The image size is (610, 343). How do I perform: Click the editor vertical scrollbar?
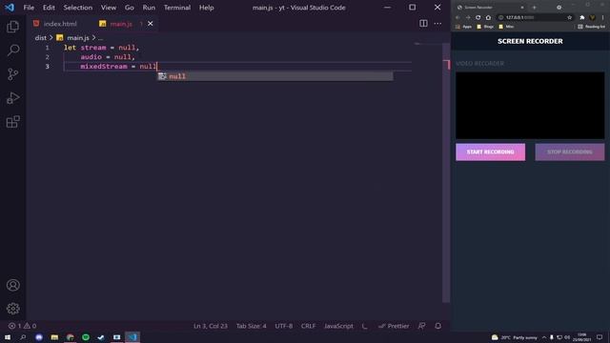[446, 173]
